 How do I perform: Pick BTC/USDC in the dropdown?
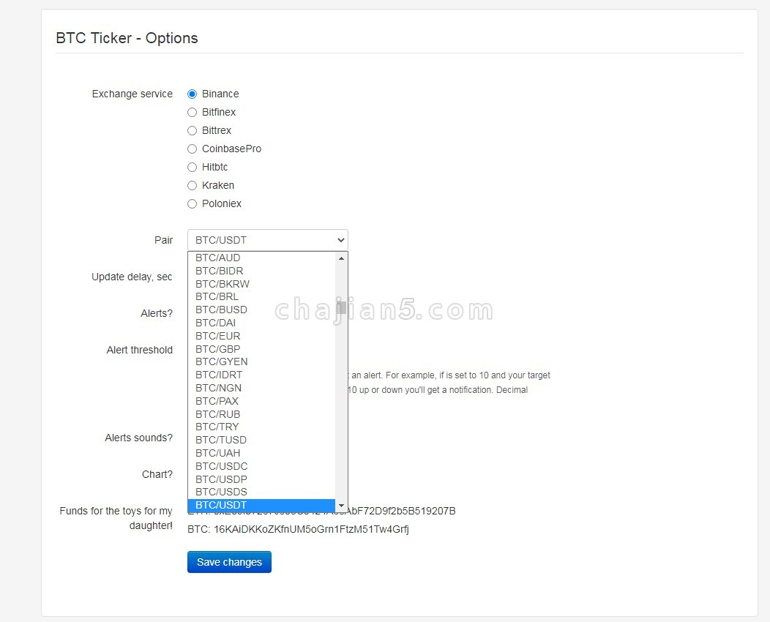pos(262,466)
